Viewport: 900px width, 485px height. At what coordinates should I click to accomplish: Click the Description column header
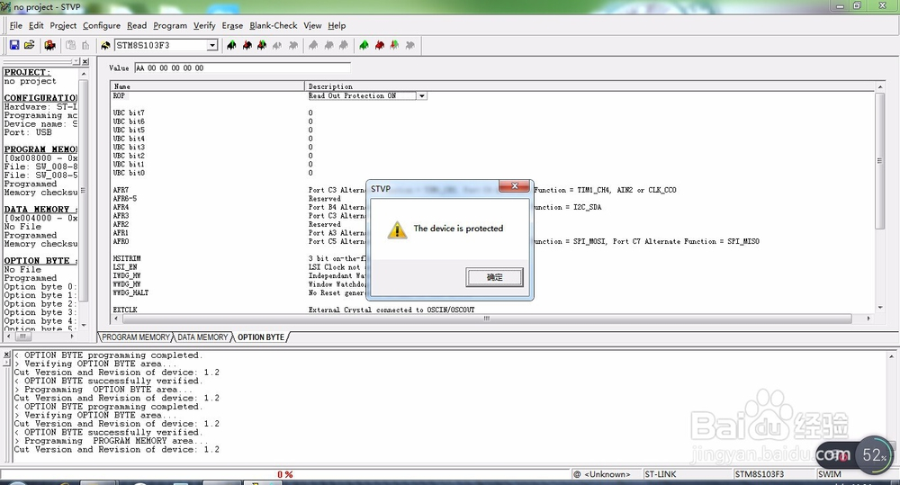[x=589, y=86]
